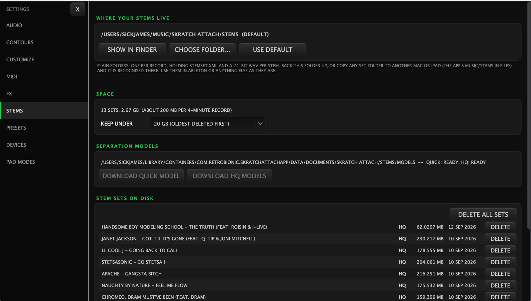Open the Presets section
Image resolution: width=531 pixels, height=301 pixels.
(x=44, y=128)
